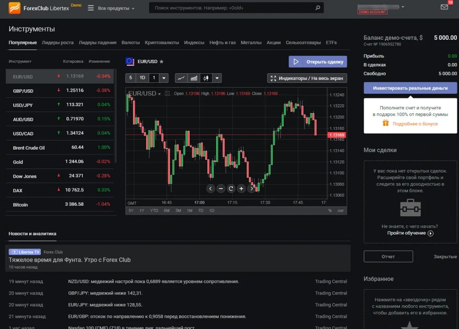This screenshot has width=459, height=329.
Task: Expand the account name dropdown arrow
Action: tap(403, 7)
